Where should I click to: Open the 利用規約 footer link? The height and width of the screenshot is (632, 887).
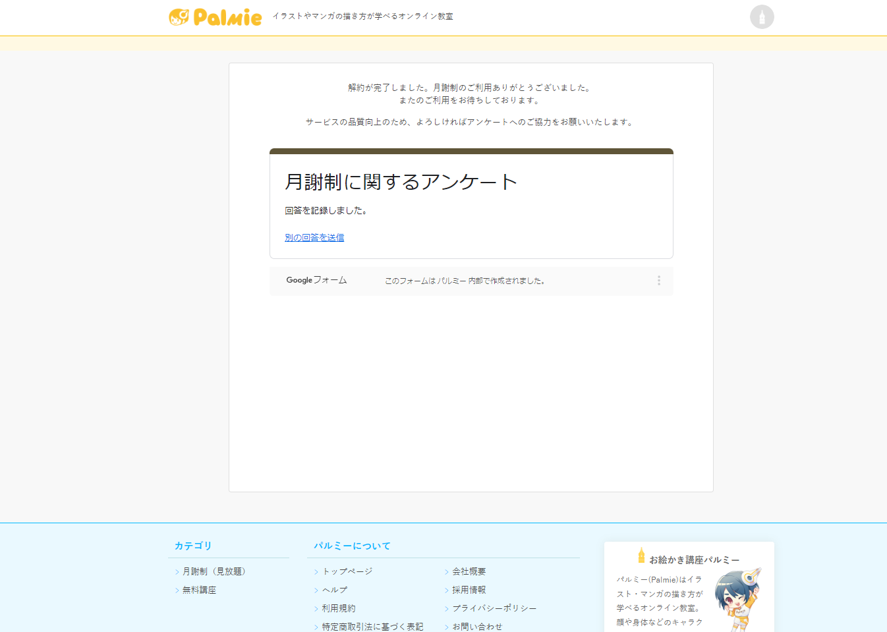[339, 608]
